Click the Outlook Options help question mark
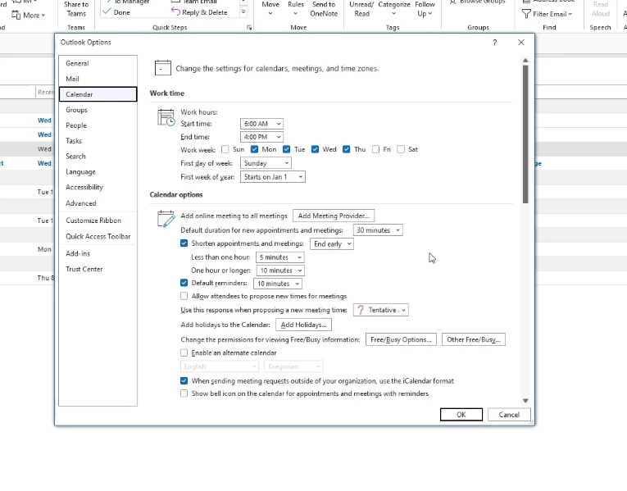The height and width of the screenshot is (491, 627). coord(495,43)
